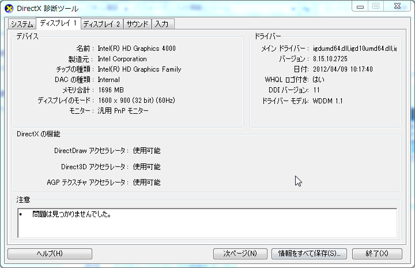
Task: Click AGP テクスチャ アクセラレータ status 使用可能
Action: tap(146, 183)
